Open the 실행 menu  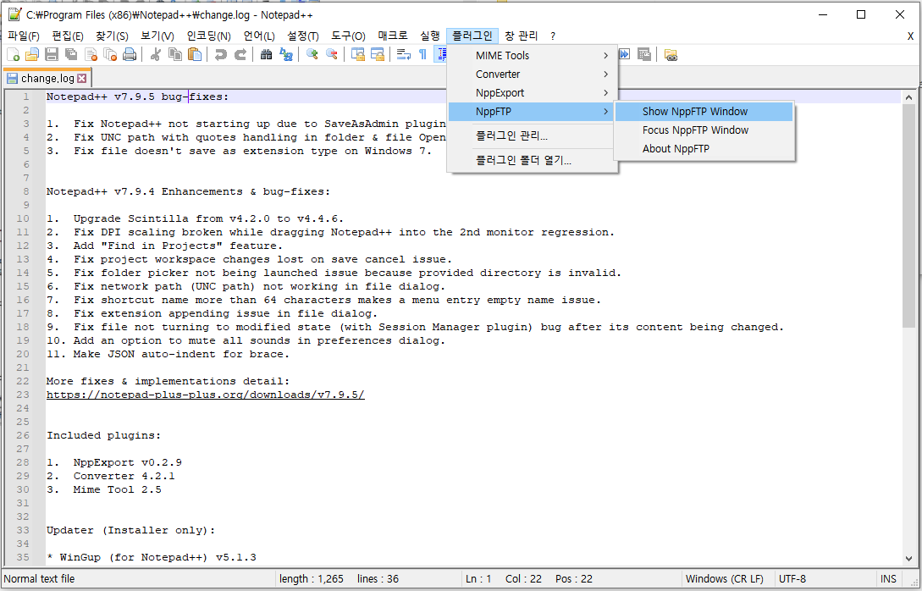[x=430, y=36]
